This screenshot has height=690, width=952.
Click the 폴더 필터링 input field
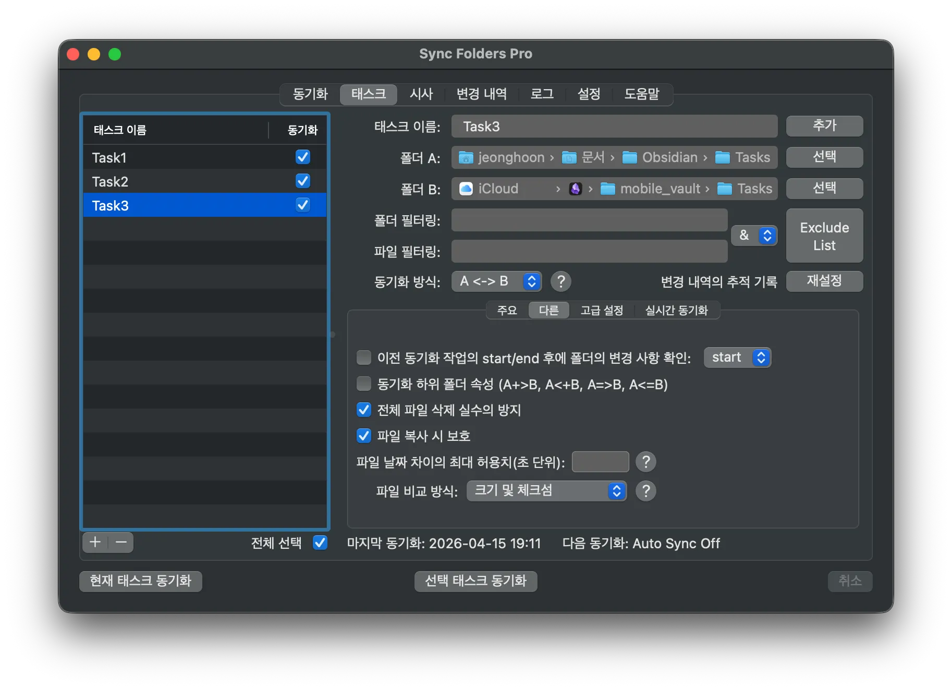(589, 220)
